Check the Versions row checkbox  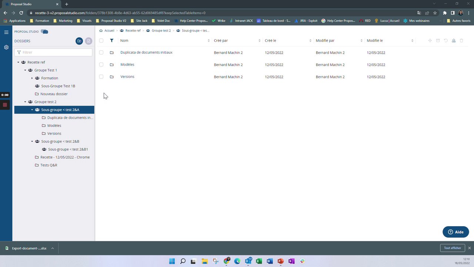tap(101, 77)
